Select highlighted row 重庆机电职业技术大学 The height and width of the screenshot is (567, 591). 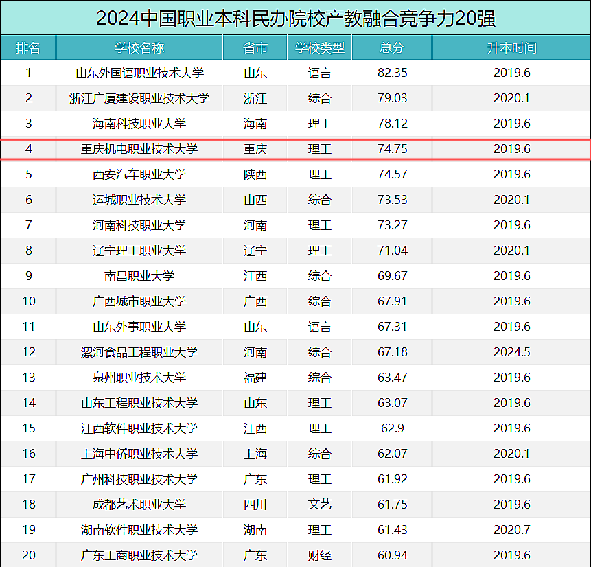[139, 149]
